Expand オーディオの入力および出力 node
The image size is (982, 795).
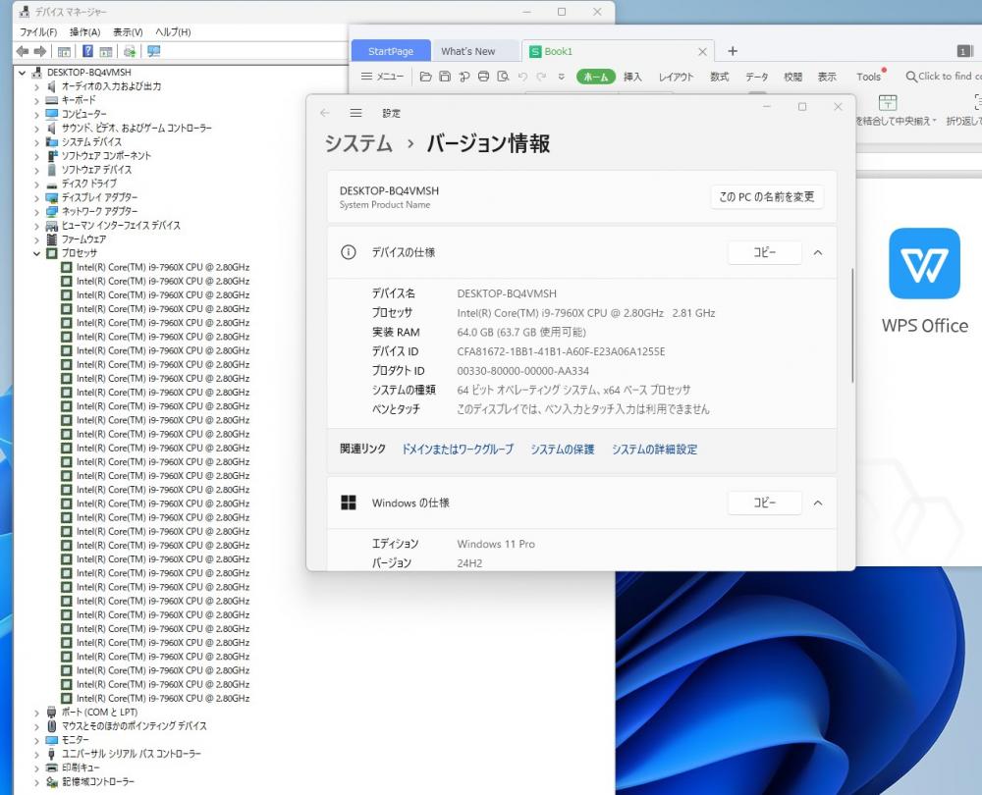(x=36, y=86)
